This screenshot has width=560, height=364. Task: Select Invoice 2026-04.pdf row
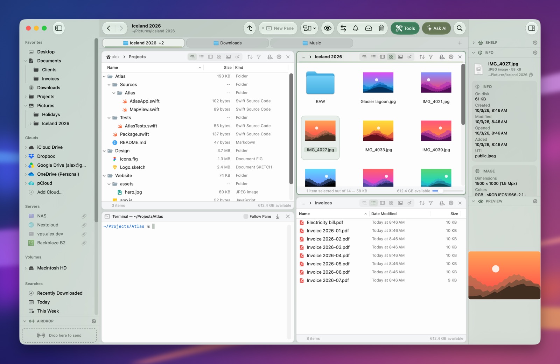point(381,255)
